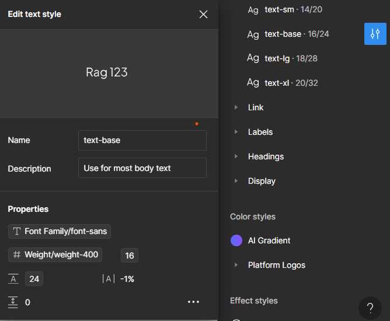This screenshot has height=321, width=390.
Task: Click the AI Gradient color swatch
Action: click(236, 240)
